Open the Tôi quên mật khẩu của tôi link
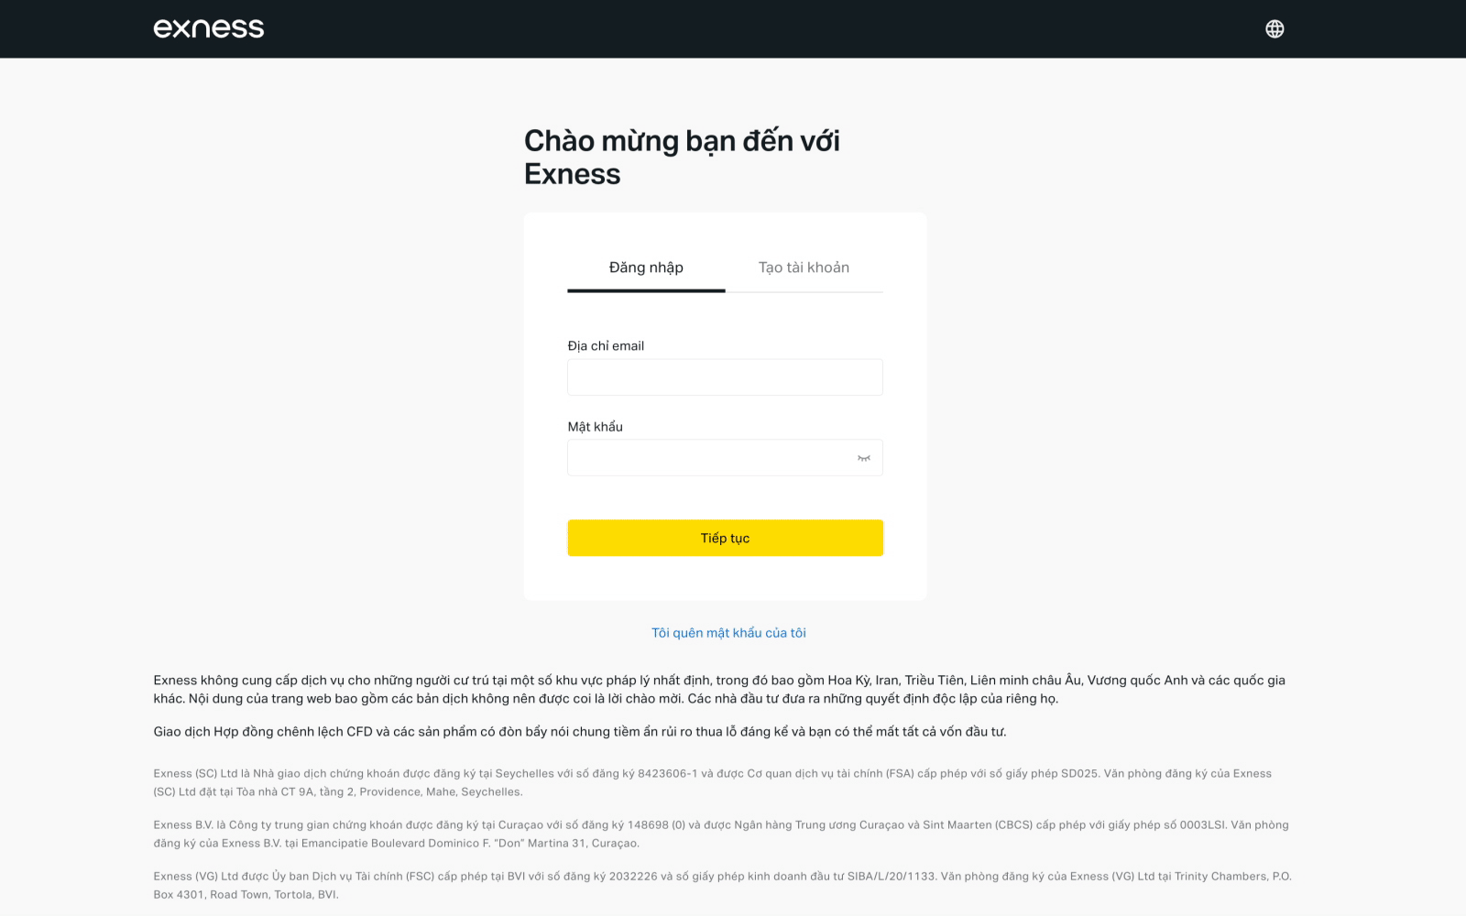The image size is (1466, 916). coord(728,633)
